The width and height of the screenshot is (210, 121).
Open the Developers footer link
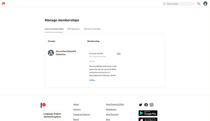coord(111,109)
